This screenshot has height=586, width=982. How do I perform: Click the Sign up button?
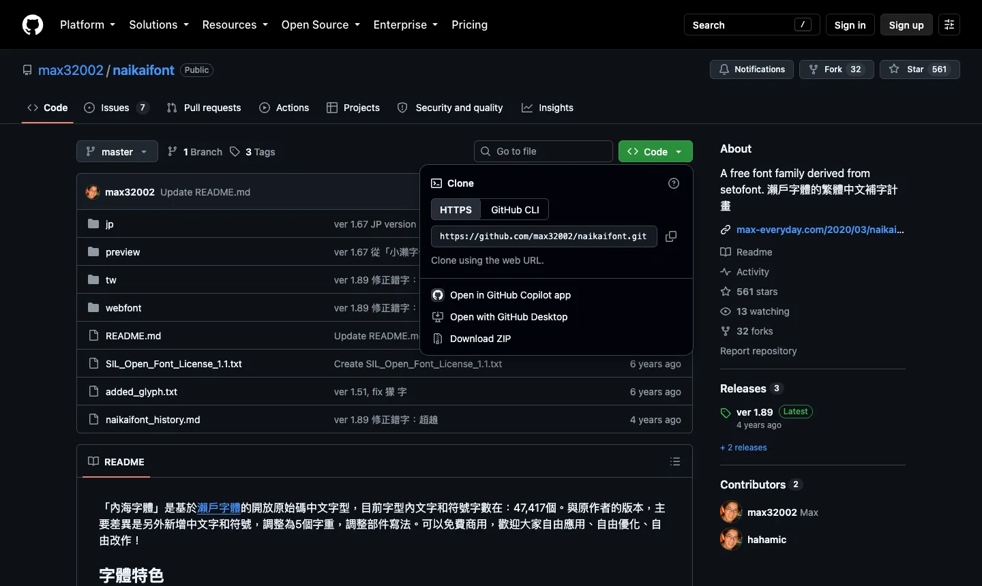pyautogui.click(x=906, y=25)
